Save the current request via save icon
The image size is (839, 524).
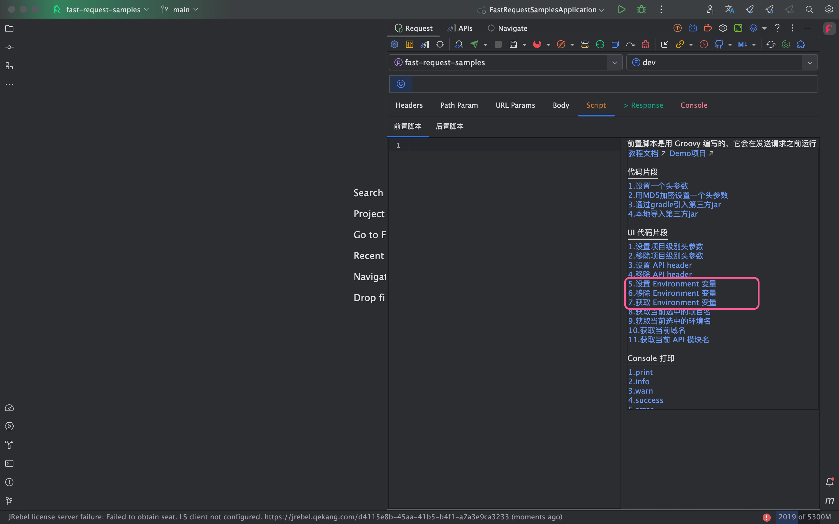514,44
